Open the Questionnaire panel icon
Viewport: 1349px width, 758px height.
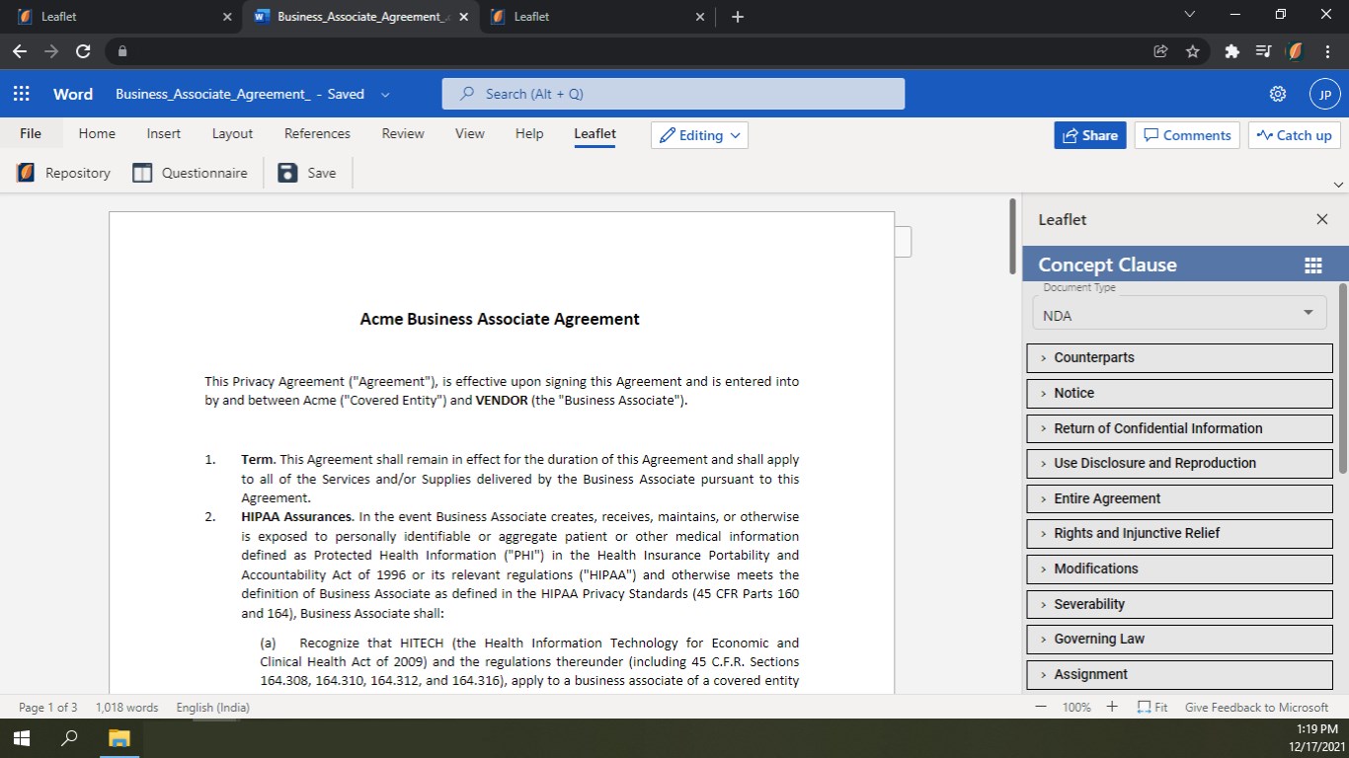[x=142, y=173]
